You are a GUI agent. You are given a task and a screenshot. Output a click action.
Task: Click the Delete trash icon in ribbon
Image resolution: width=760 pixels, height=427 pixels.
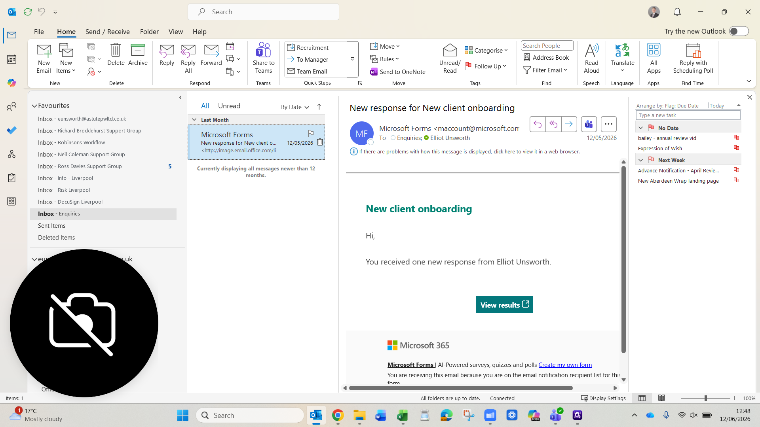point(116,55)
